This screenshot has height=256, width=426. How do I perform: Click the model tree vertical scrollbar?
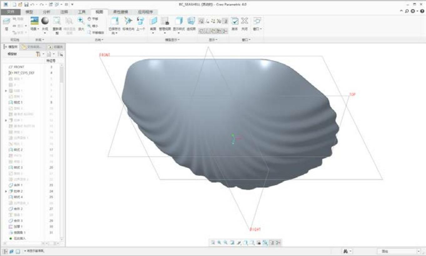(62, 75)
